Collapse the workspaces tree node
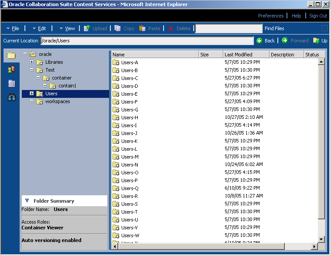The image size is (331, 256). pyautogui.click(x=32, y=101)
